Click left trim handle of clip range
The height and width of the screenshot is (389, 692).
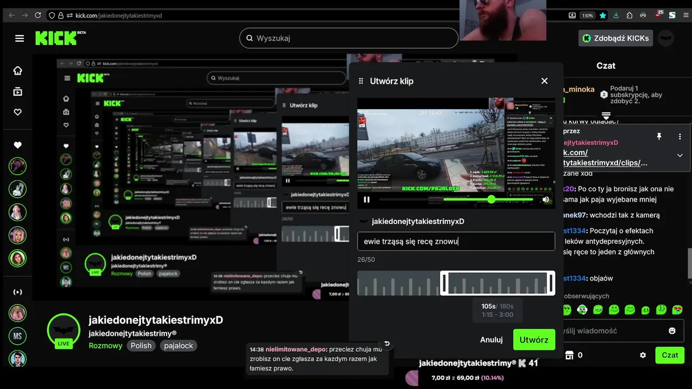coord(445,283)
